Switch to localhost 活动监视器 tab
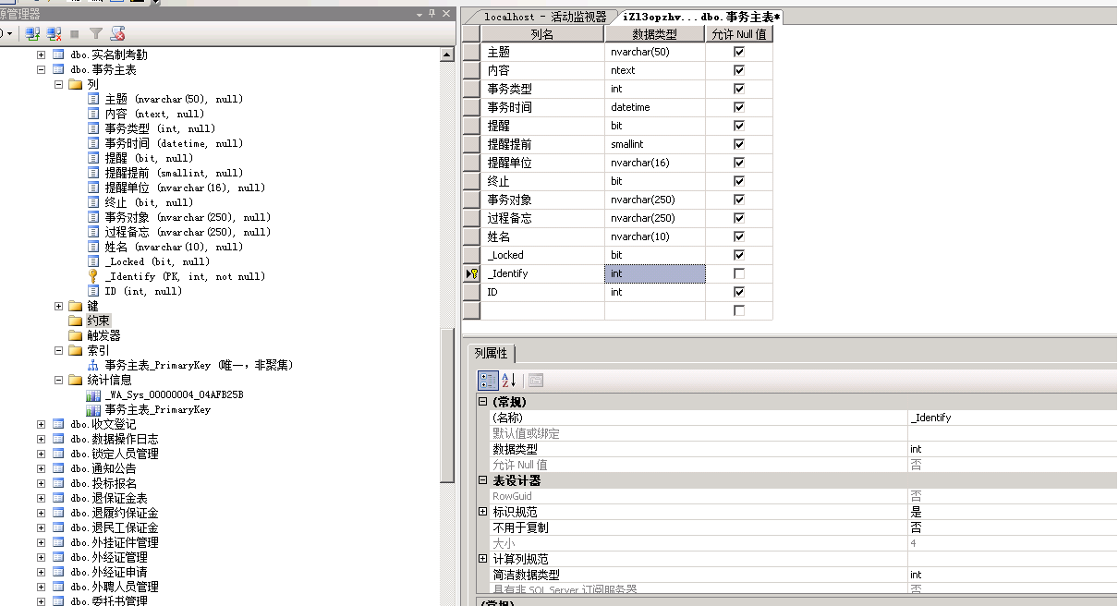The width and height of the screenshot is (1118, 606). click(x=544, y=17)
